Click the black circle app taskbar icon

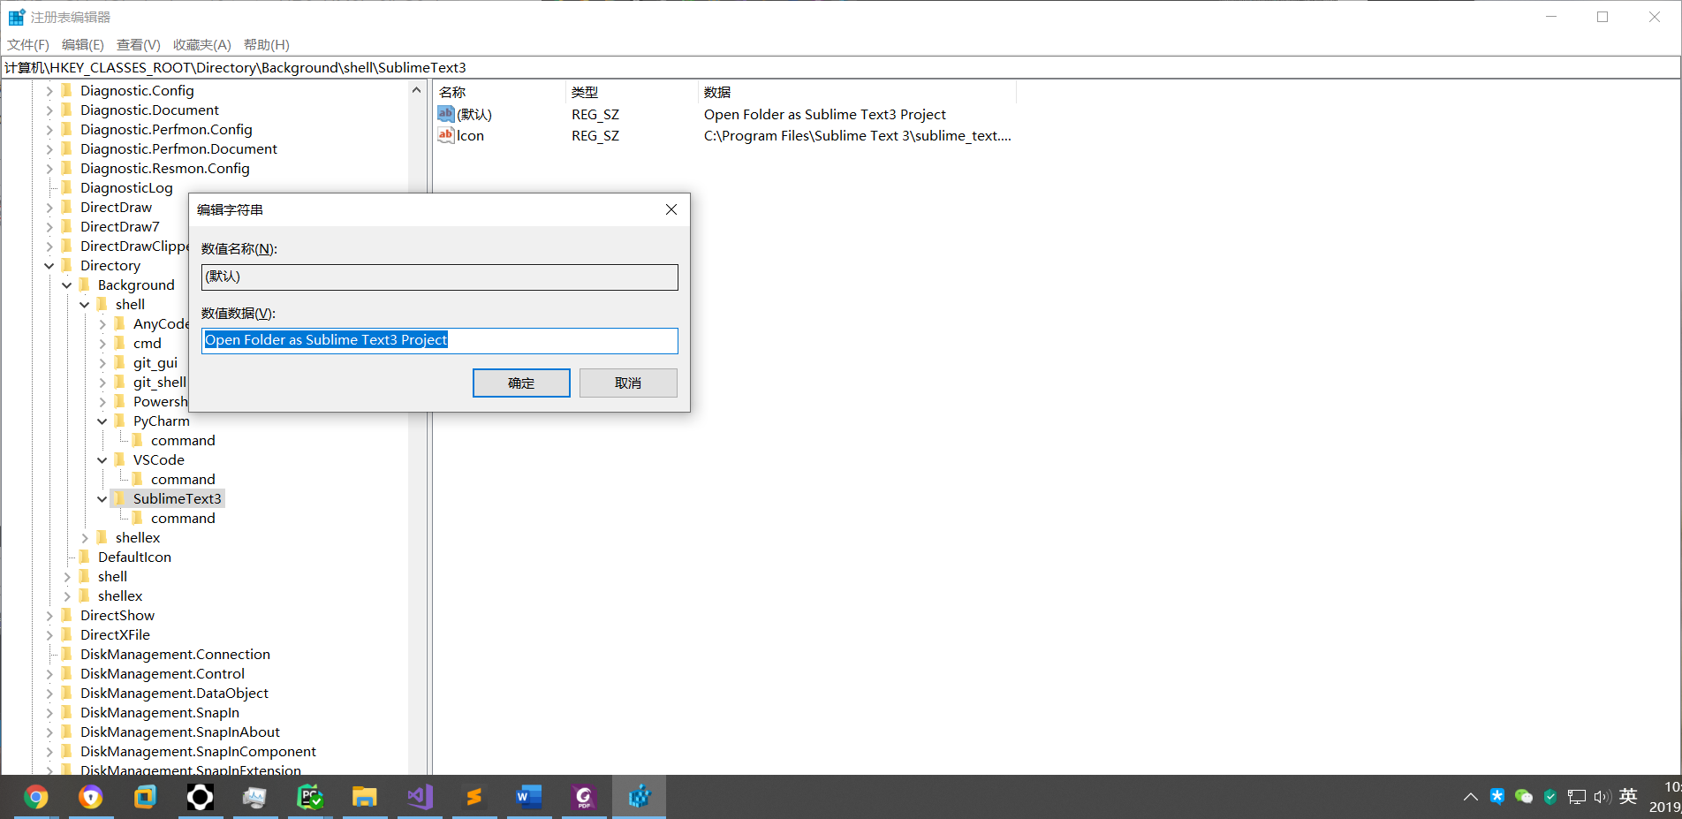tap(200, 798)
